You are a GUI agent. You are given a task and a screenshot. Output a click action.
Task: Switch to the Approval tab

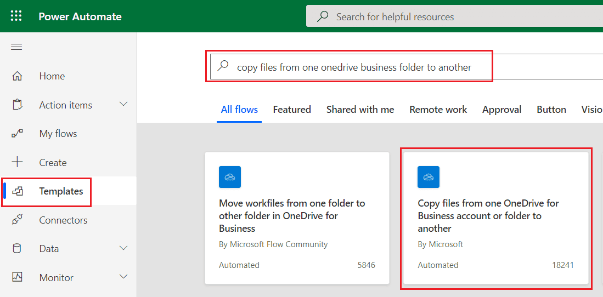(502, 110)
